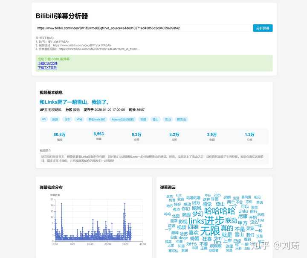The height and width of the screenshot is (258, 307).
Task: Click the 33:20 x-axis label on density chart
Action: pyautogui.click(x=125, y=244)
